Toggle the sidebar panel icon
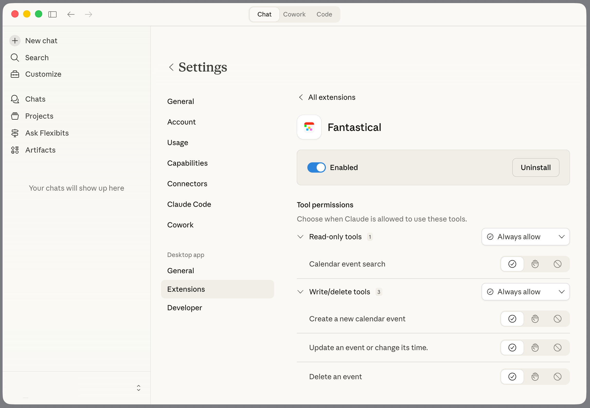 (x=52, y=14)
